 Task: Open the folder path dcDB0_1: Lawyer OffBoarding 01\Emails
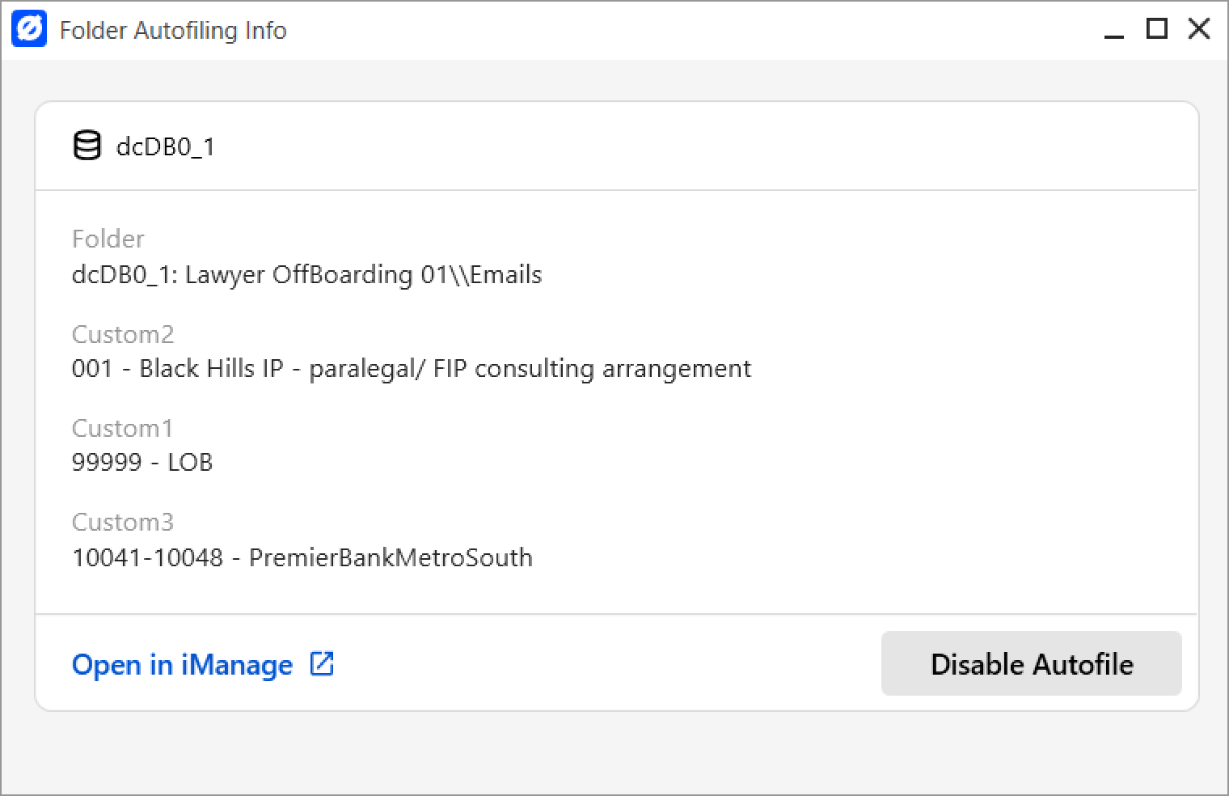(307, 275)
